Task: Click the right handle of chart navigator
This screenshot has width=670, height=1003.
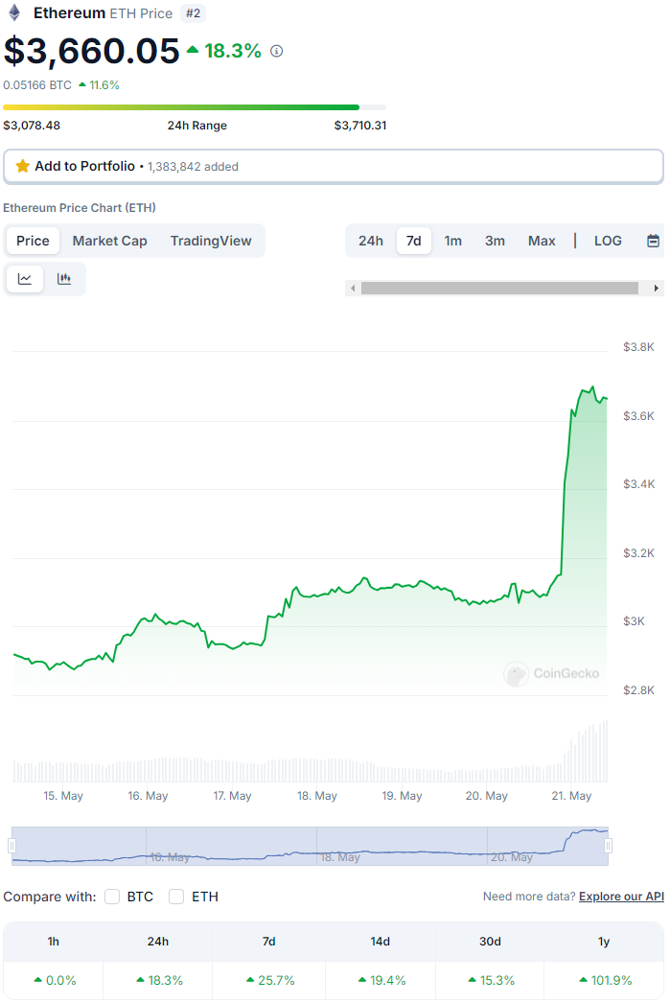Action: pos(608,847)
